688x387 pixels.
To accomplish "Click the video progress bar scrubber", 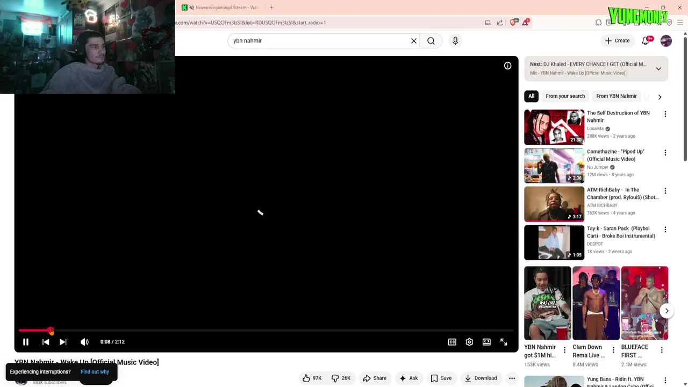I will [x=51, y=331].
